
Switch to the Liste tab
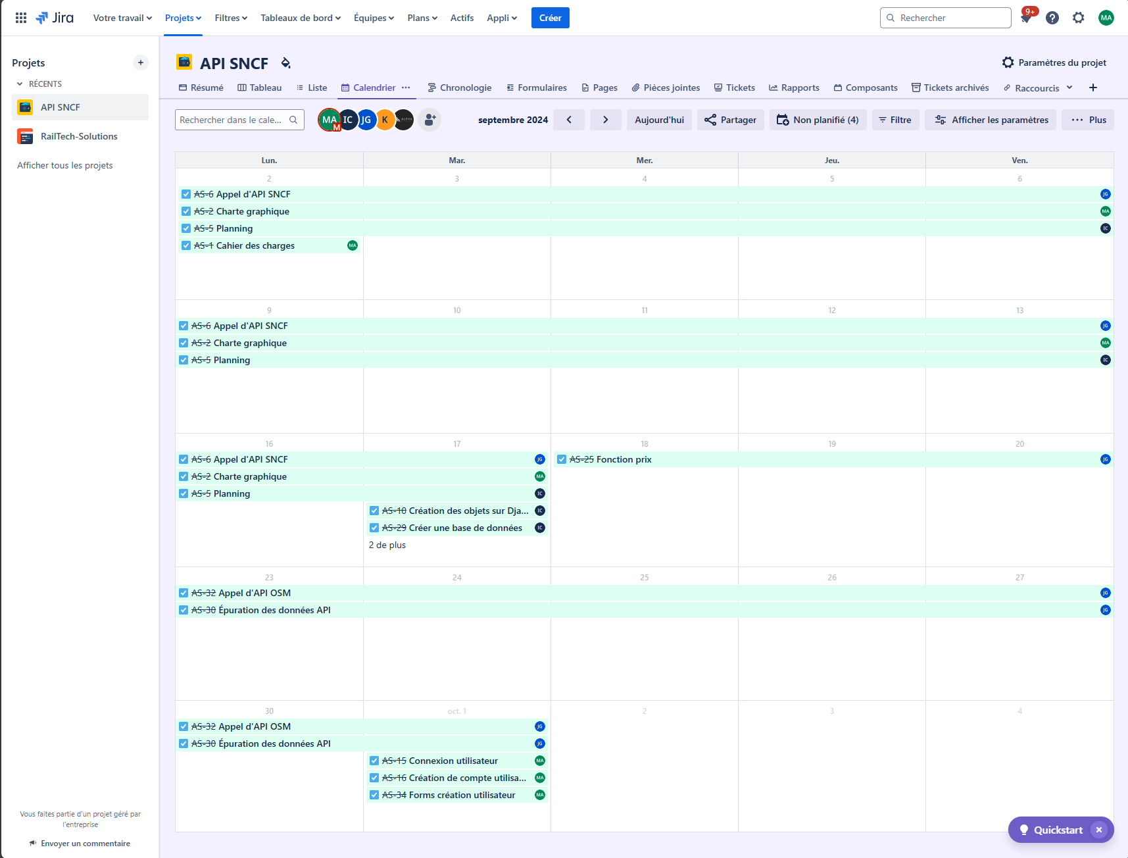tap(311, 88)
